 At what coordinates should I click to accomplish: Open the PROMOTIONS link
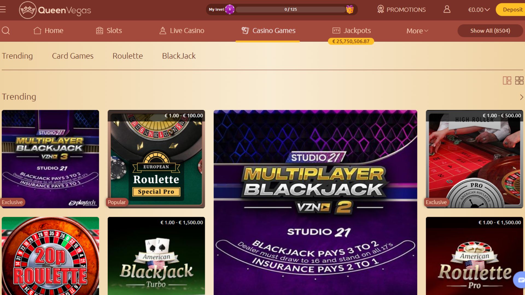coord(406,10)
